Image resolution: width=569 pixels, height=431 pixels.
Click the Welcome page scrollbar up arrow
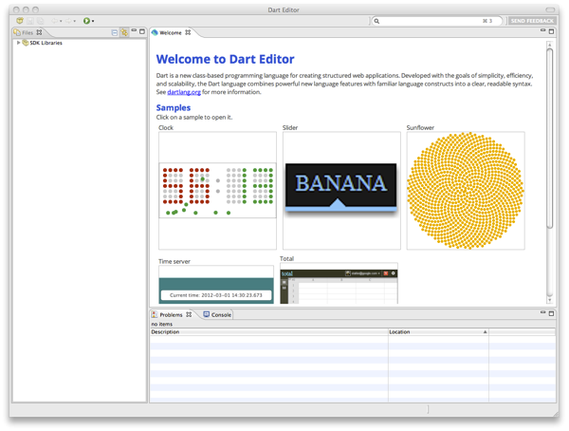550,45
